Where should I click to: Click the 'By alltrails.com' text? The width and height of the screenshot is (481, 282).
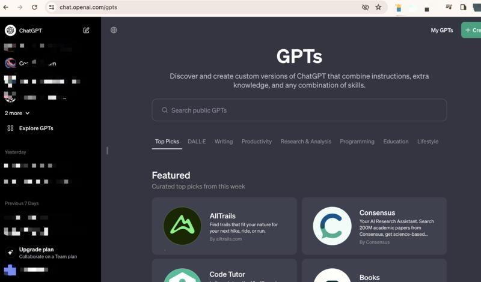pos(225,239)
